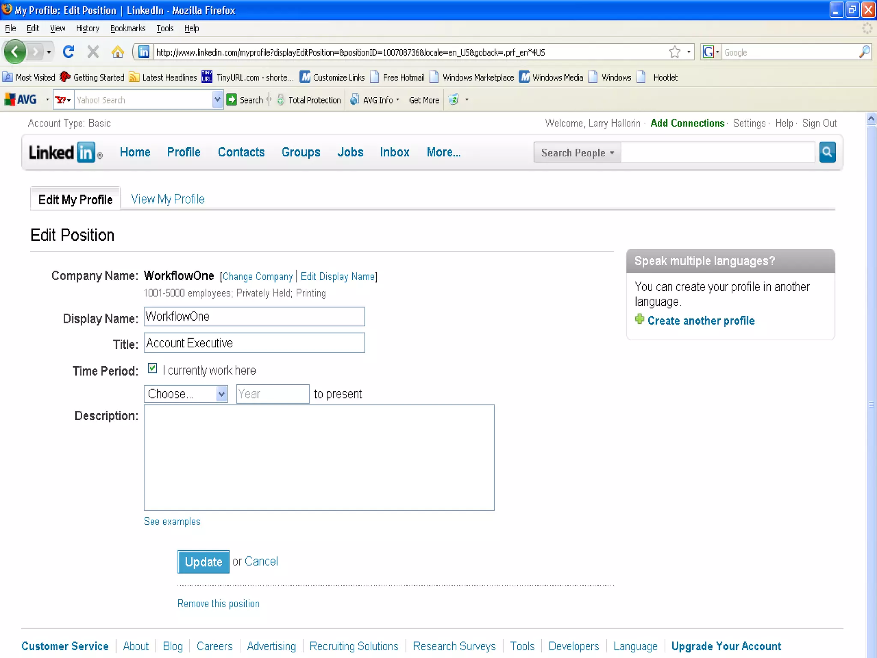The width and height of the screenshot is (877, 658).
Task: Click the AVG green Search arrow icon
Action: click(x=231, y=100)
